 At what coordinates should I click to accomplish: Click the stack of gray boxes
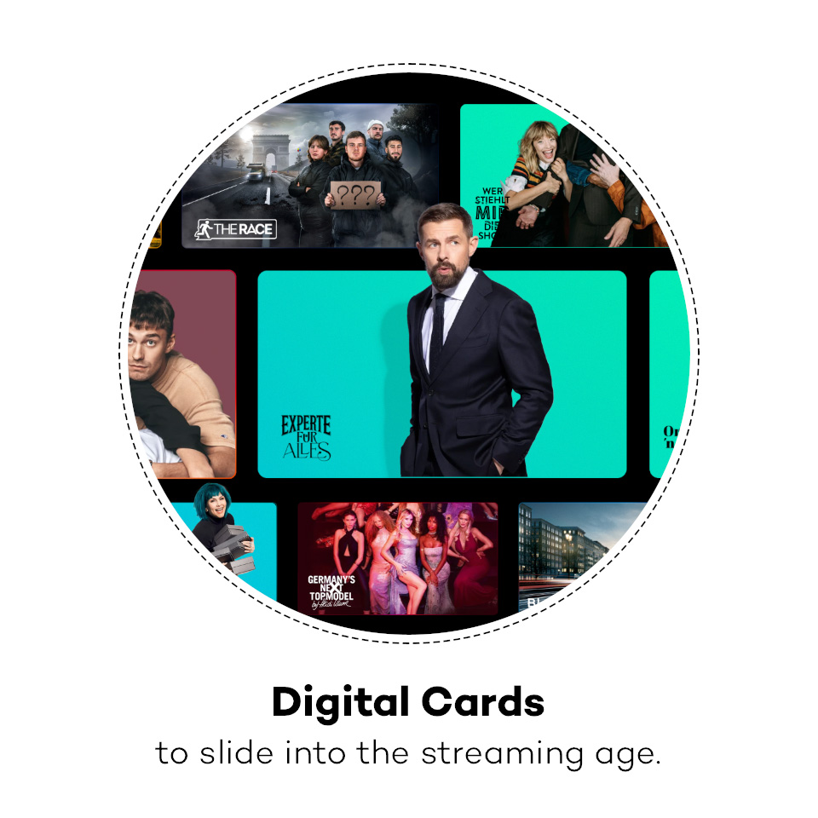click(235, 548)
